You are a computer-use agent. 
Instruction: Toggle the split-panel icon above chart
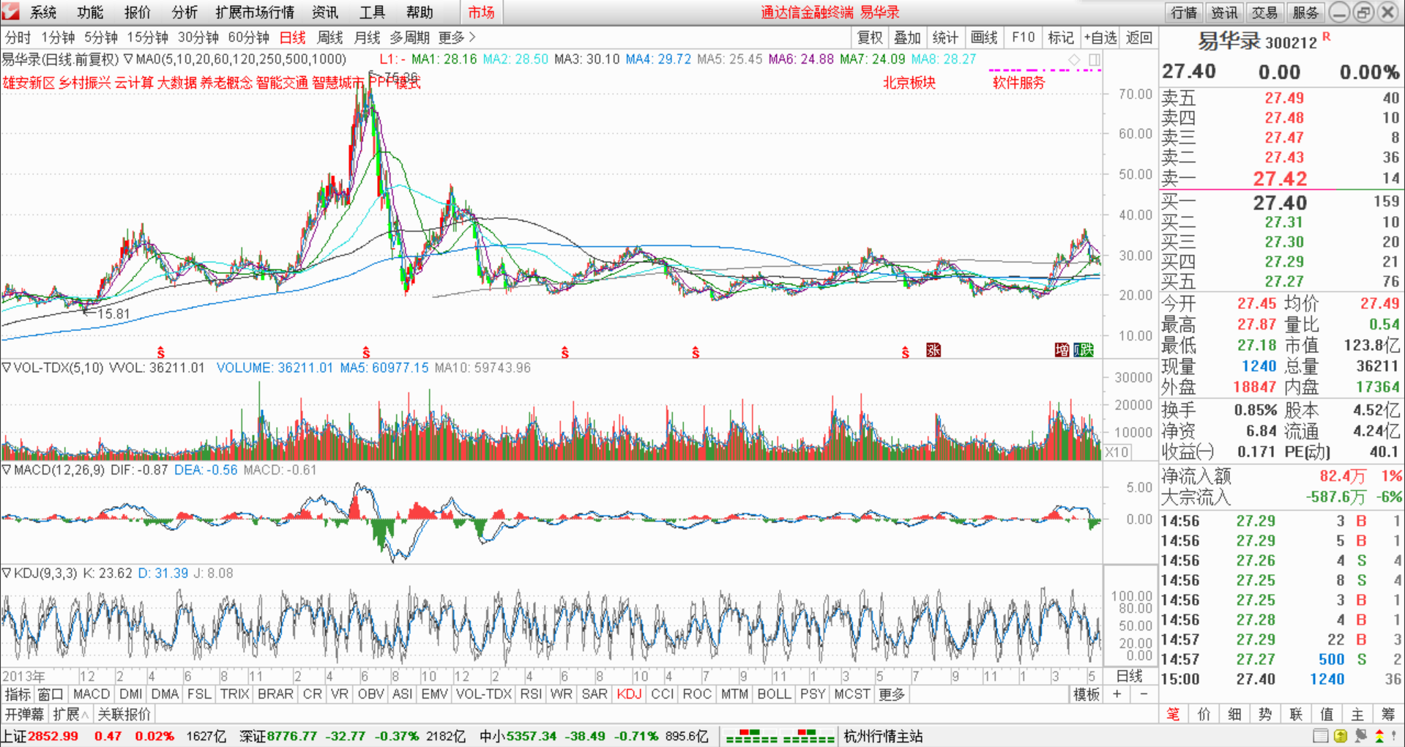tap(1095, 59)
